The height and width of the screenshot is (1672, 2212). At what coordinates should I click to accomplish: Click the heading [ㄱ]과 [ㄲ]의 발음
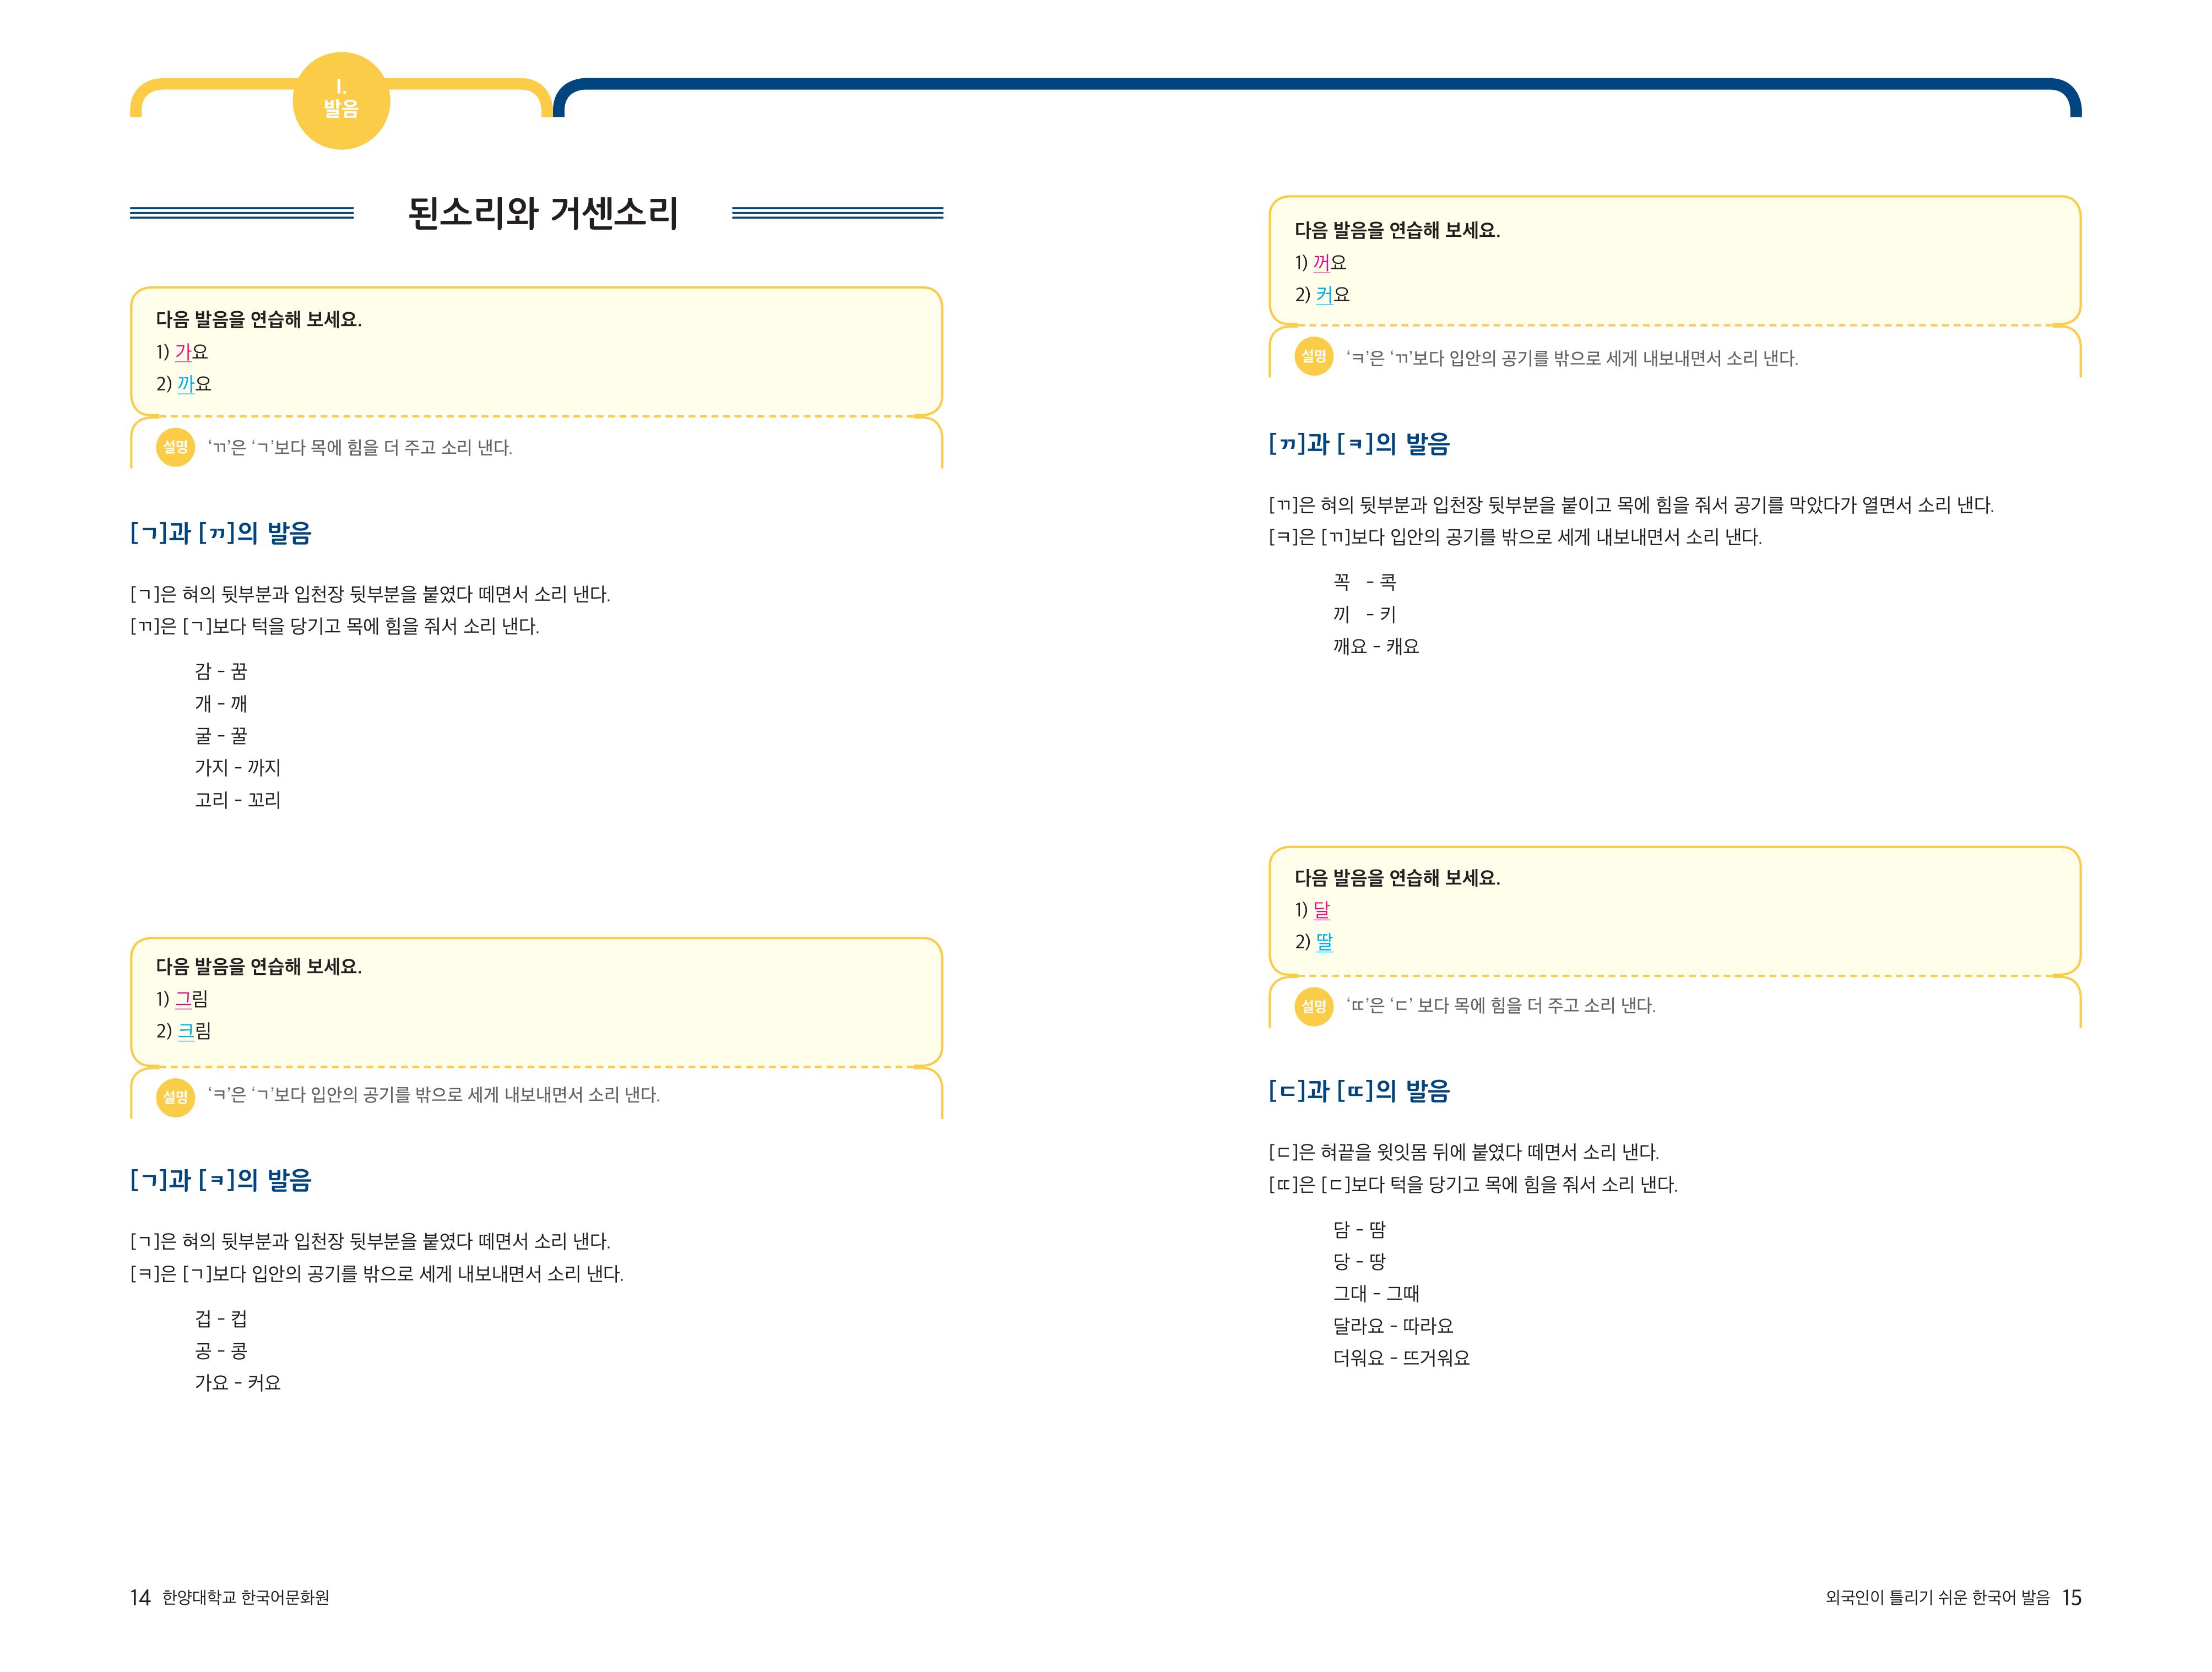221,533
